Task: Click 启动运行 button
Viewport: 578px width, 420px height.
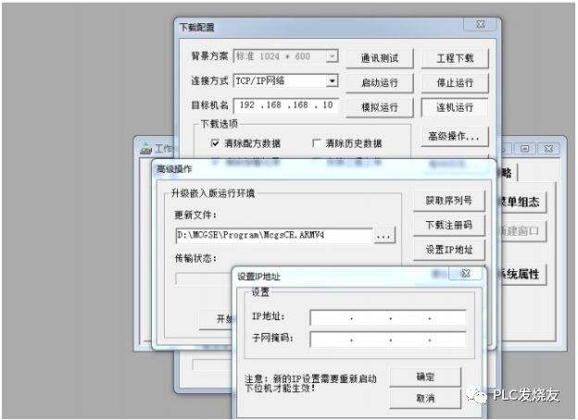Action: (380, 83)
